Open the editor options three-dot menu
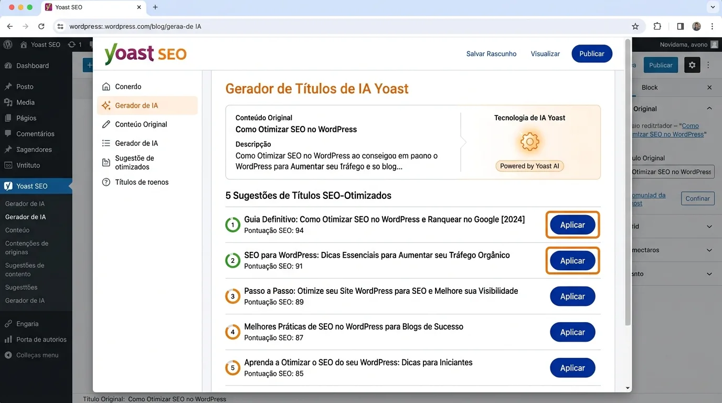The height and width of the screenshot is (403, 722). coord(708,65)
